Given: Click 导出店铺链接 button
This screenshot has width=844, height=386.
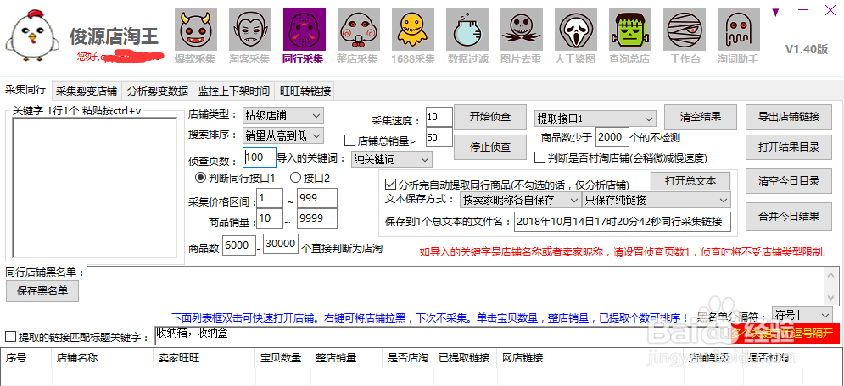Looking at the screenshot, I should [789, 117].
